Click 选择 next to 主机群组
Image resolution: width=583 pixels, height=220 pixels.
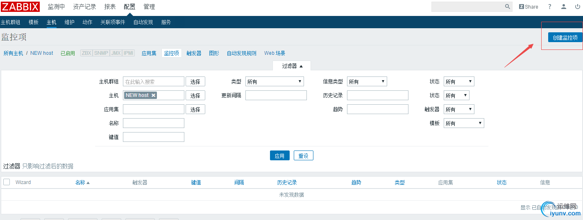point(195,81)
